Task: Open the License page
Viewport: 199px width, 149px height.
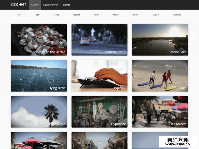Action: click(67, 5)
